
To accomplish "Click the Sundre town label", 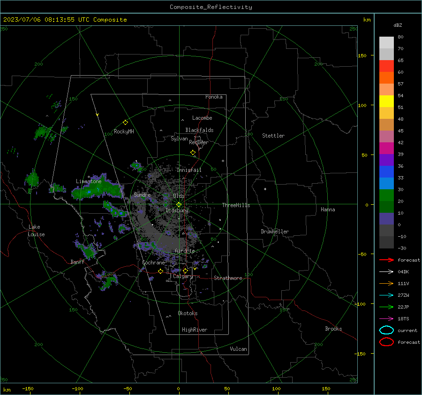I will tap(142, 194).
